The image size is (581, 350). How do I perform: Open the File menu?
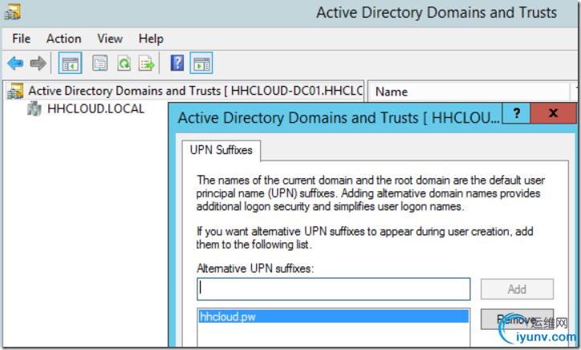(21, 39)
